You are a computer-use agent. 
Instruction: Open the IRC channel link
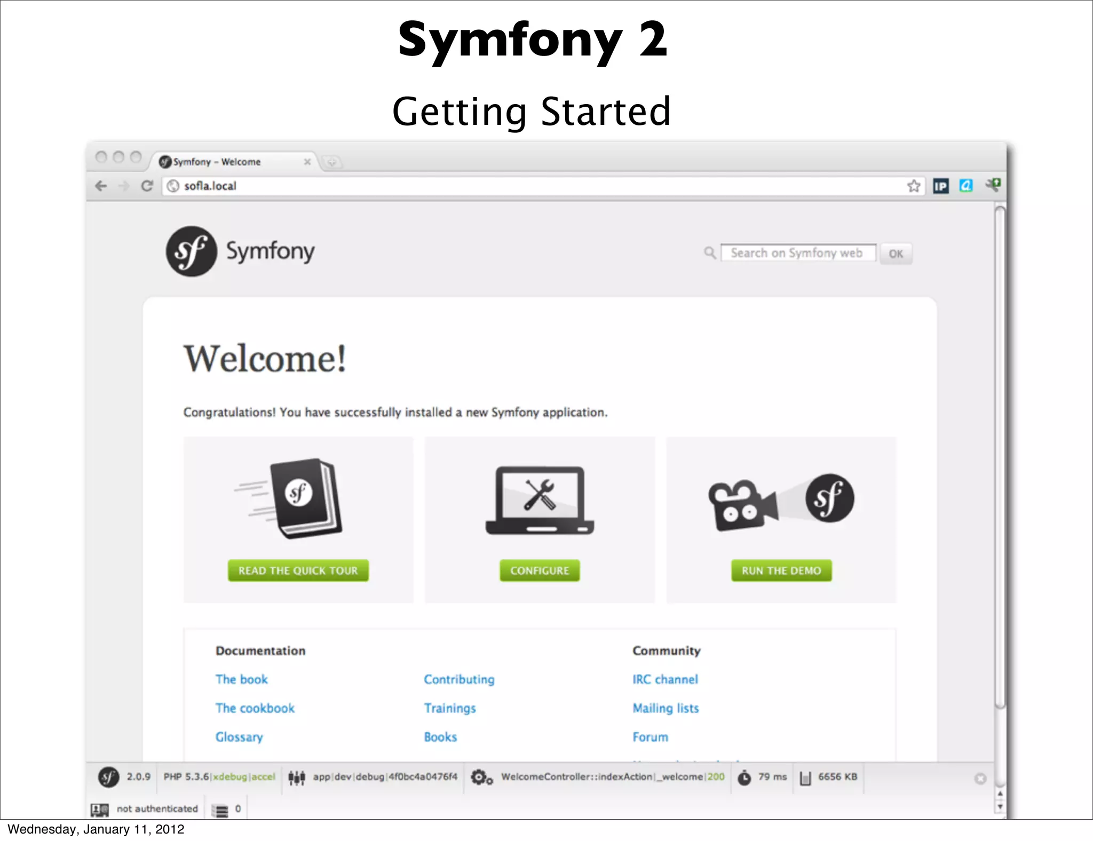tap(665, 679)
